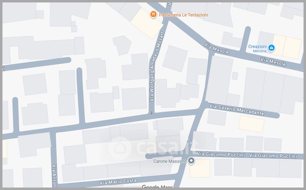Click the Via Wolfgang Amadeus Mozart street label
The image size is (306, 190).
click(157, 67)
